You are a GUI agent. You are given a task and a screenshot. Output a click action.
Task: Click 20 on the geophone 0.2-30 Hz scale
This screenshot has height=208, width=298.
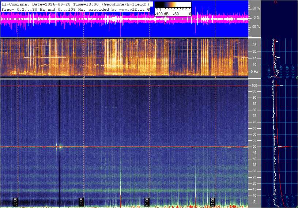(x=254, y=52)
